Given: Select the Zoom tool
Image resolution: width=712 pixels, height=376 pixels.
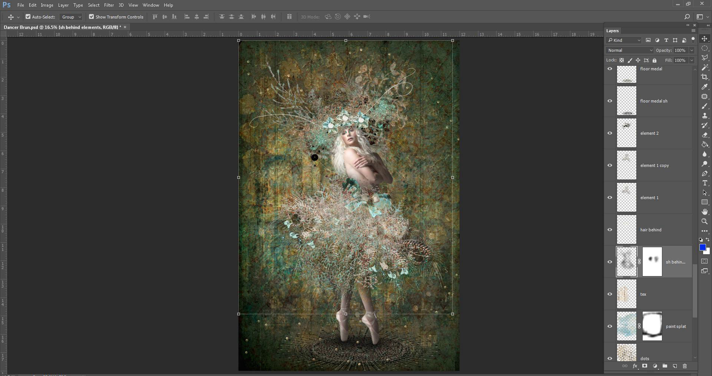Looking at the screenshot, I should click(x=705, y=221).
